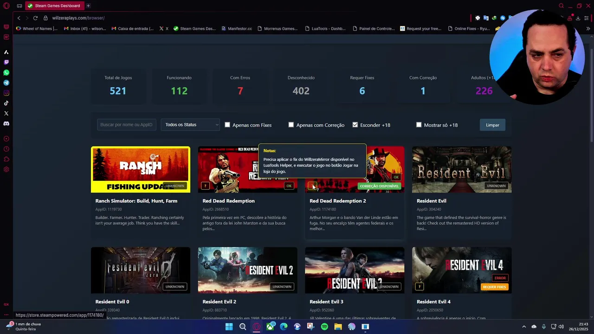Enable the Apenas com Correção checkbox
594x334 pixels.
(x=291, y=125)
